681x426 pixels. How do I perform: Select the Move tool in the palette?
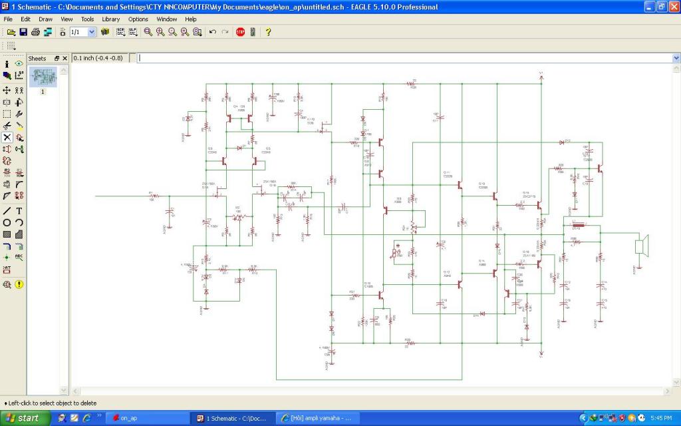pyautogui.click(x=7, y=90)
